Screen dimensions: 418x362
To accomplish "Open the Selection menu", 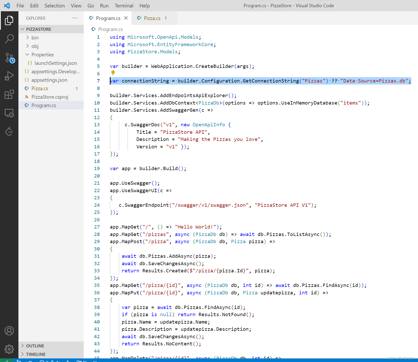I will point(55,6).
